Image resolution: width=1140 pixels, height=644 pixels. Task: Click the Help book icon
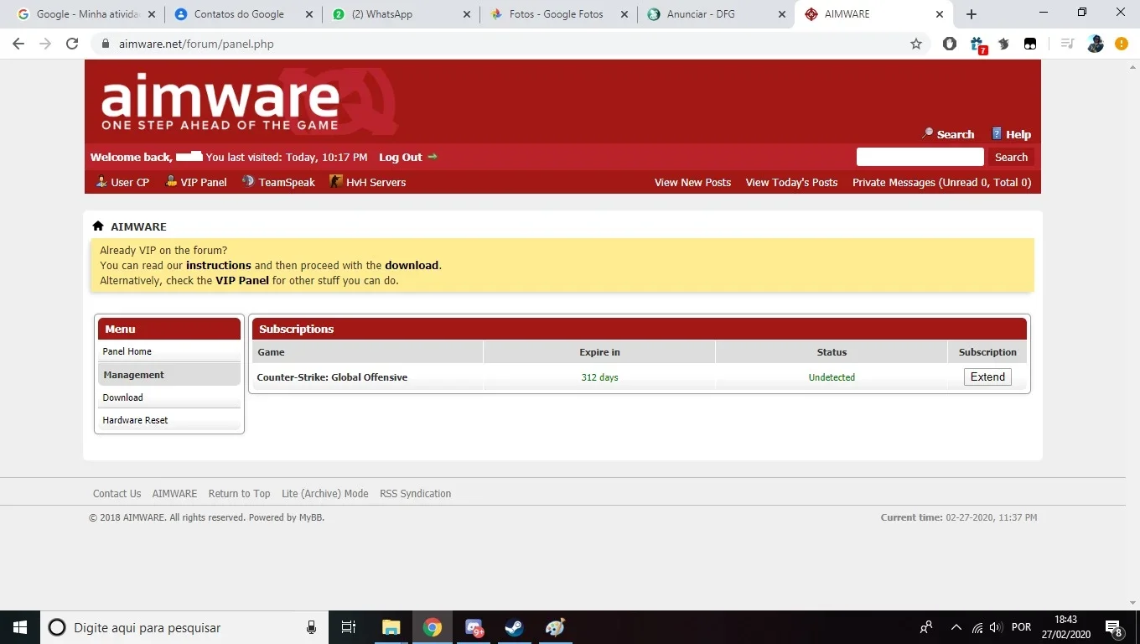(x=997, y=133)
